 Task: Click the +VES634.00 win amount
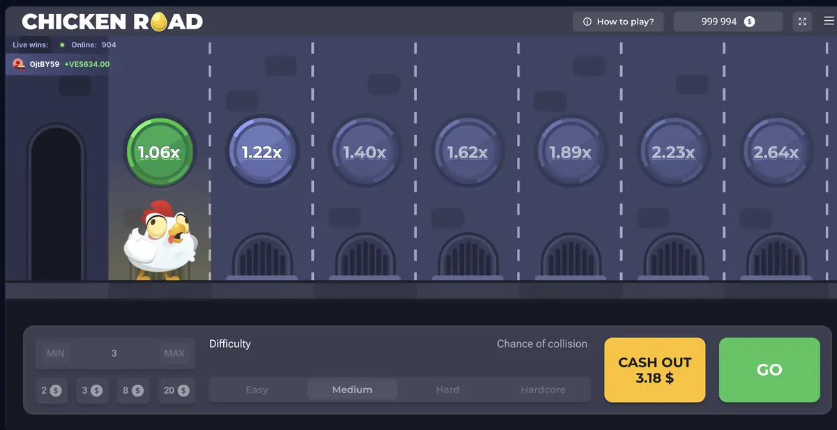pyautogui.click(x=87, y=64)
